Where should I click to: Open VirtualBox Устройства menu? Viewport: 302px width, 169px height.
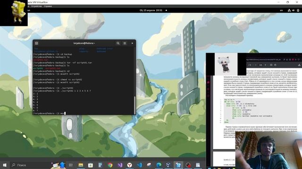point(36,6)
